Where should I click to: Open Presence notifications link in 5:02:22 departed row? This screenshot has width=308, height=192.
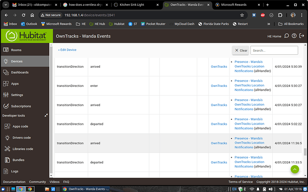click(249, 124)
